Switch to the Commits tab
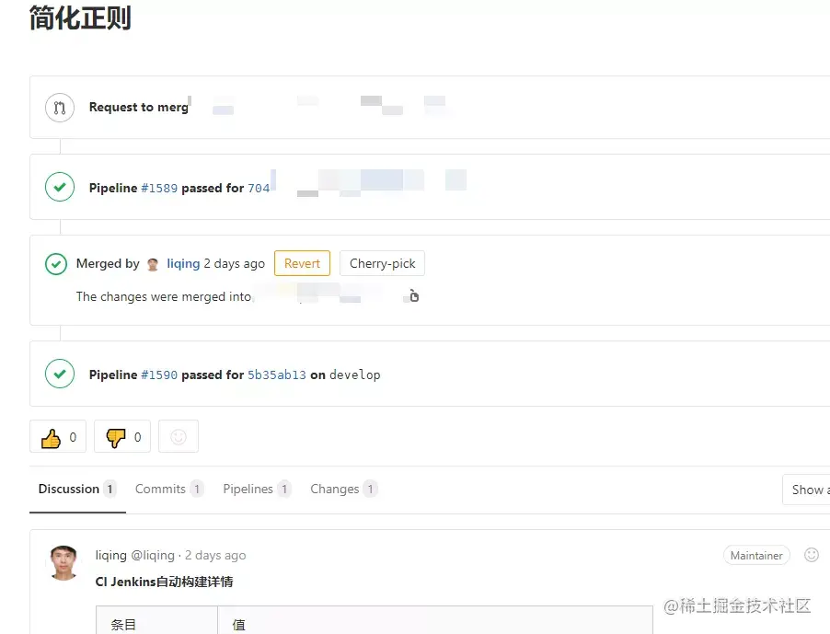This screenshot has height=634, width=830. coord(169,489)
